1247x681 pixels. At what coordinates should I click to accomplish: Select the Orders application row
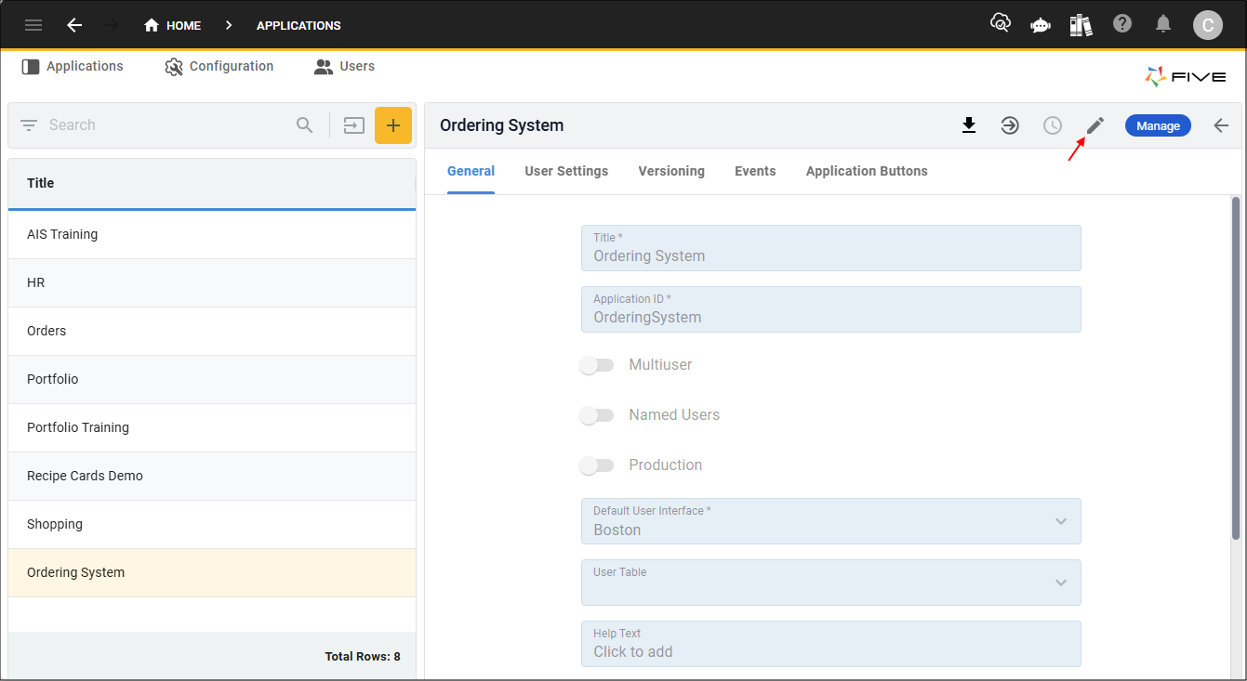pyautogui.click(x=212, y=332)
